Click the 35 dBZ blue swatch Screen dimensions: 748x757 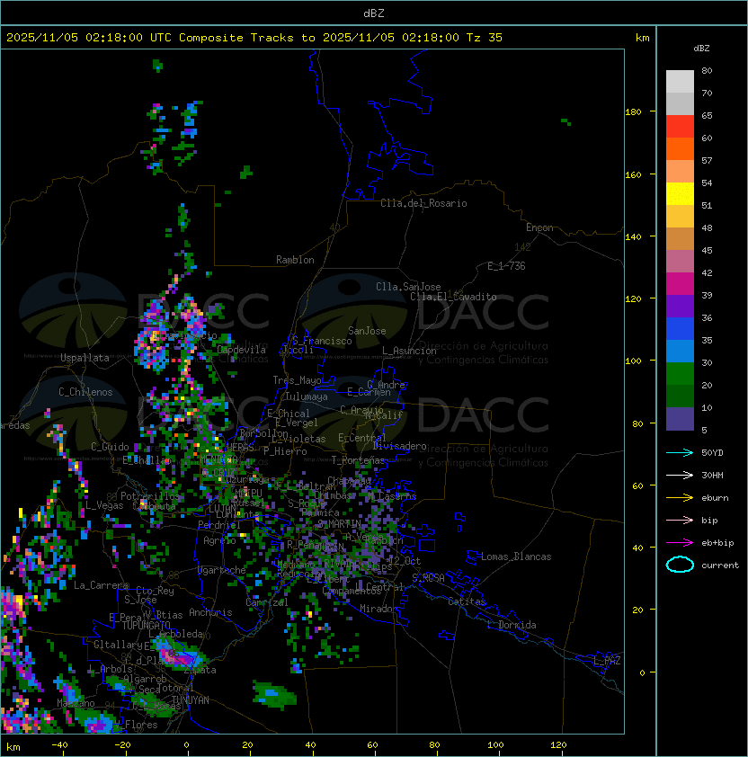click(680, 329)
